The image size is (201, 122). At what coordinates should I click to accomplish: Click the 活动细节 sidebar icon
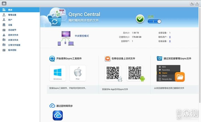pos(4,30)
